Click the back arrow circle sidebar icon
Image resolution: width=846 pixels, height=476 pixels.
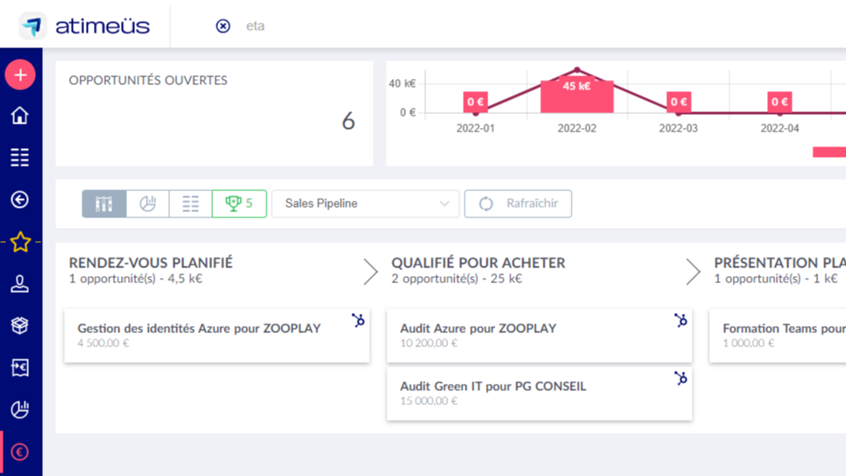20,200
